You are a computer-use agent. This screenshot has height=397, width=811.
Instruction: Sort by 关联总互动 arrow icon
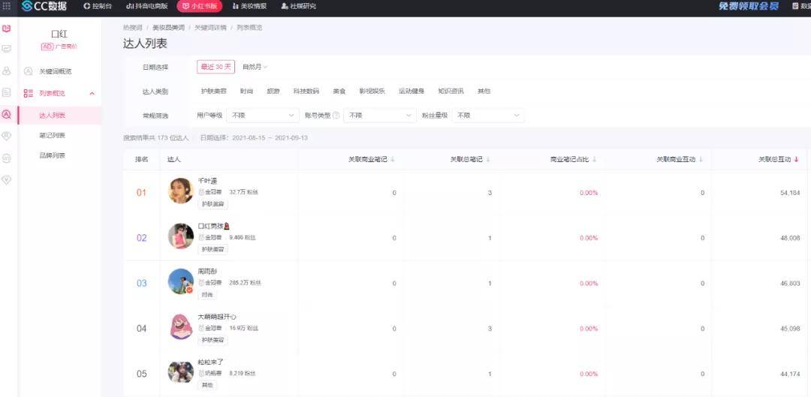tap(796, 159)
